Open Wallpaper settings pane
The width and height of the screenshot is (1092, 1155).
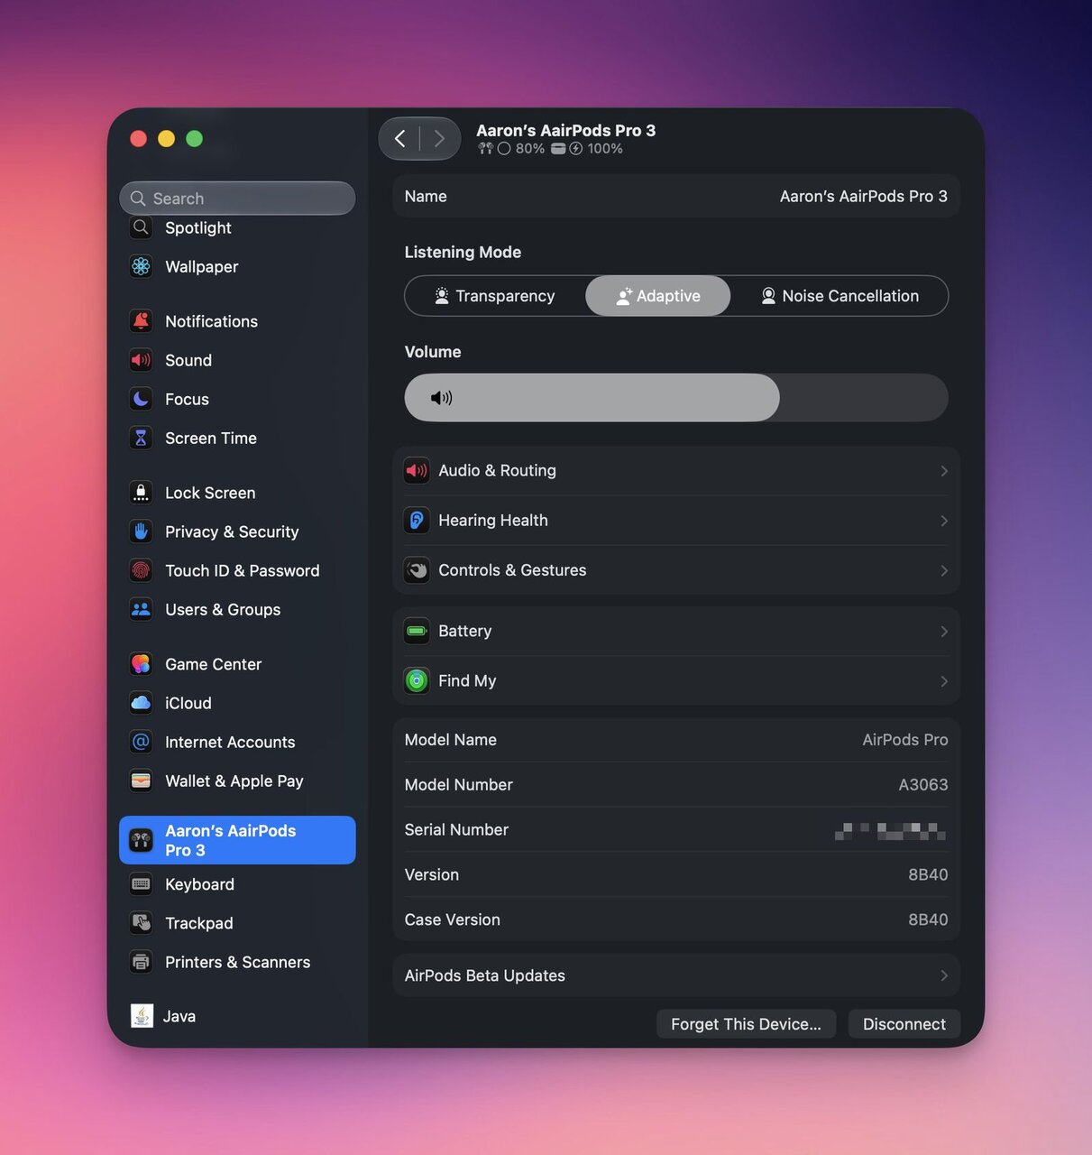point(237,266)
